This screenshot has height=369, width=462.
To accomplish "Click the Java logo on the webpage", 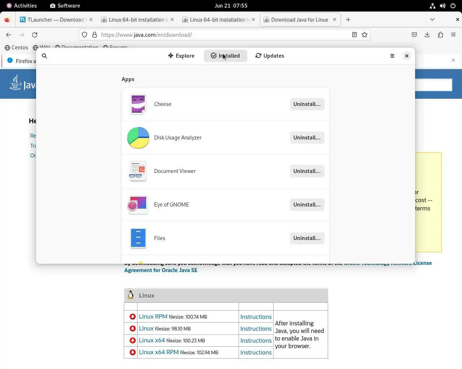I will click(x=22, y=83).
